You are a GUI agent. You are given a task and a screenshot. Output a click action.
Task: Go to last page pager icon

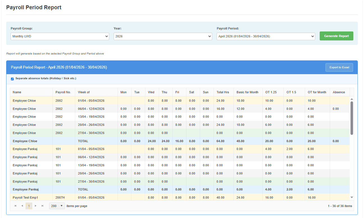(x=43, y=206)
